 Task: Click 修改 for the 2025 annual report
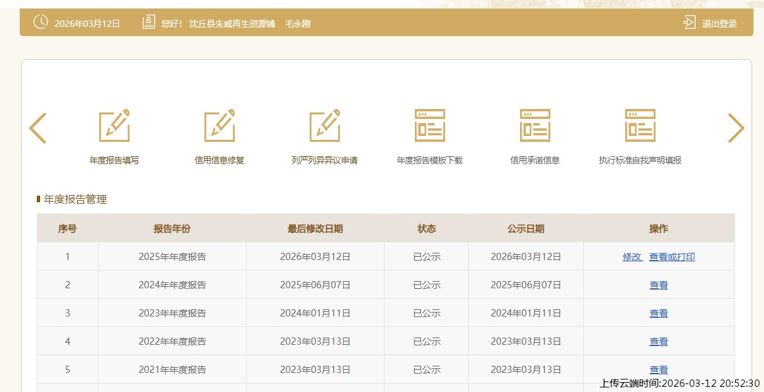(632, 257)
